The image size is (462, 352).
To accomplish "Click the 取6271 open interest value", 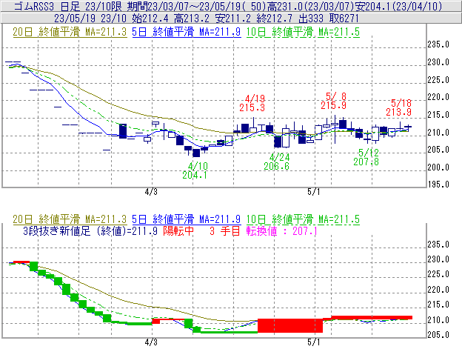I will tap(344, 19).
